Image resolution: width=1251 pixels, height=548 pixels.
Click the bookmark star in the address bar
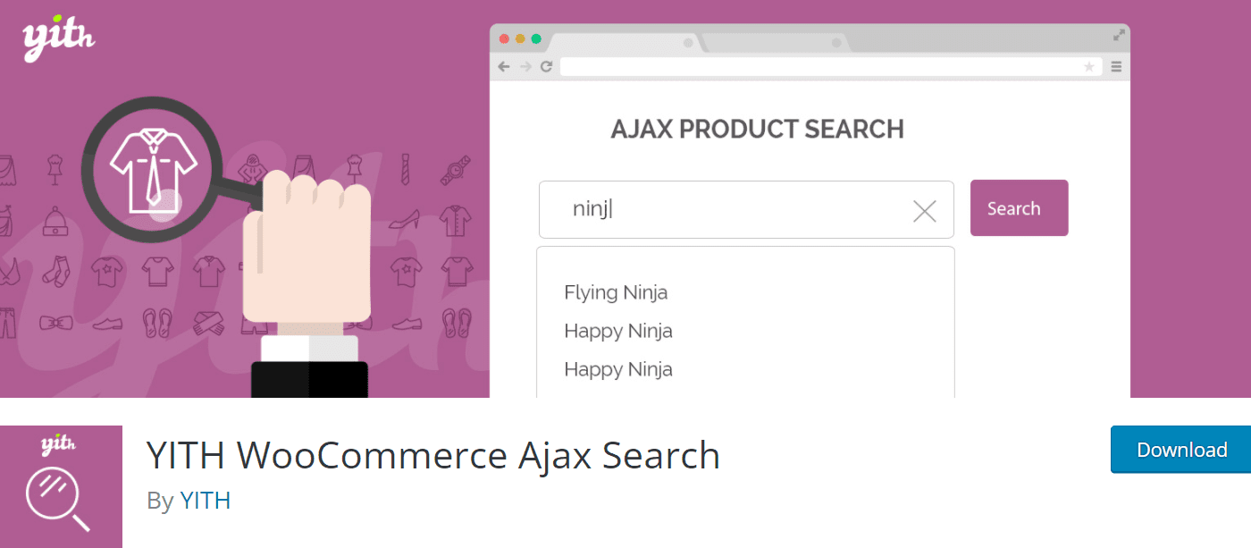point(1088,67)
